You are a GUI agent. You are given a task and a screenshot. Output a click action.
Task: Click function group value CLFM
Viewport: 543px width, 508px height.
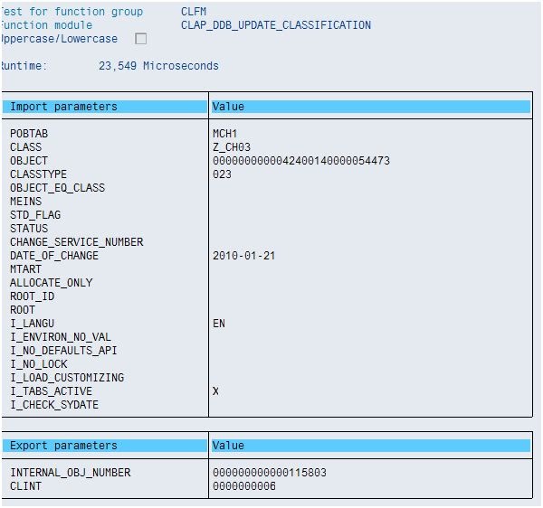click(x=194, y=12)
